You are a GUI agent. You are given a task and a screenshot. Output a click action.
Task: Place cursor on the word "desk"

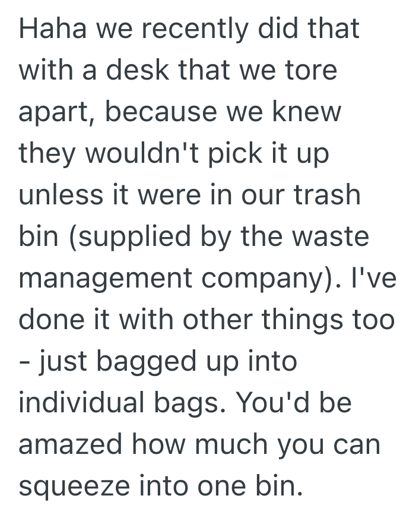[x=132, y=71]
